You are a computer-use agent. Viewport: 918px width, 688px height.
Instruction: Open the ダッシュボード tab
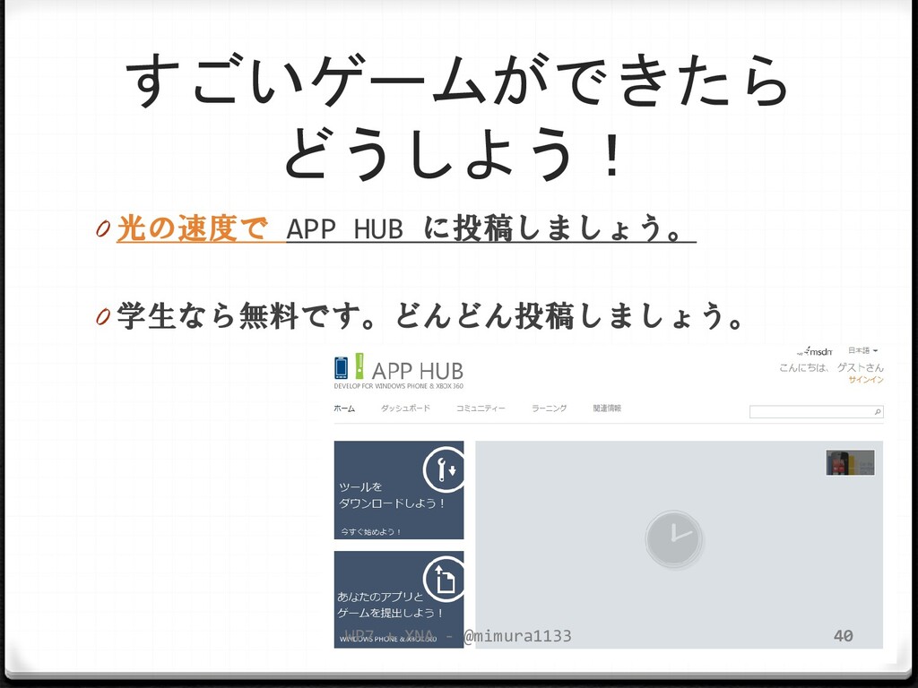pyautogui.click(x=405, y=408)
